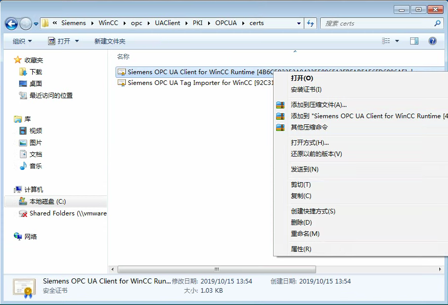Click the 搜索 certs search field
This screenshot has width=448, height=305.
coord(377,24)
